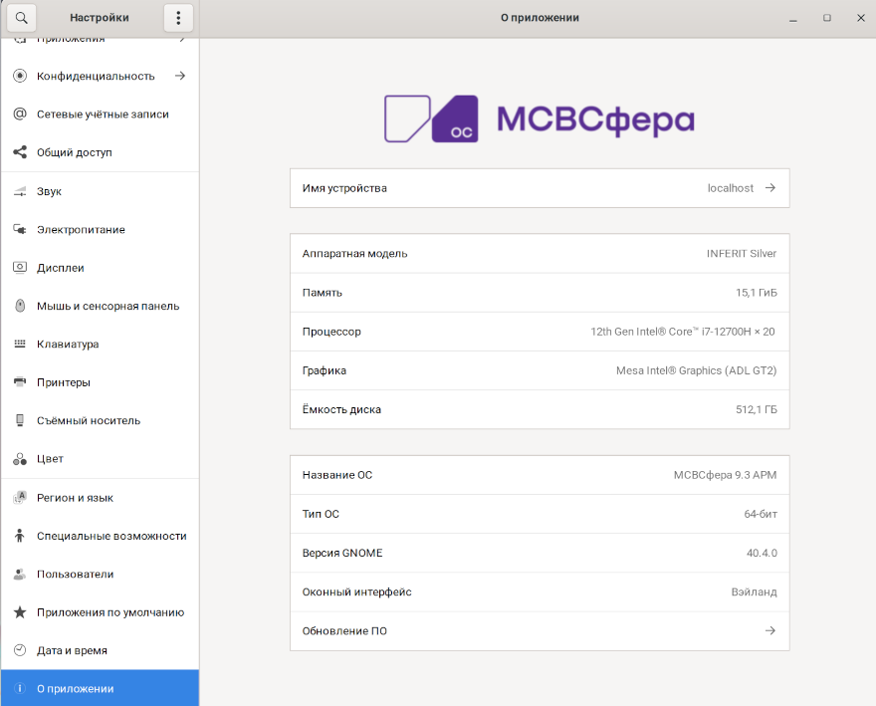Select Регион и язык
The width and height of the screenshot is (876, 706).
100,498
